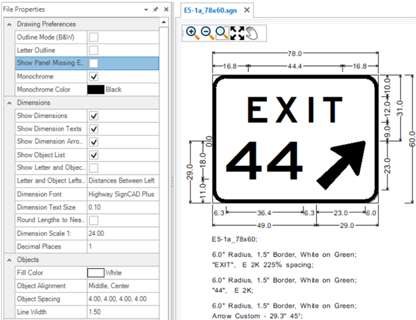
Task: Open the File Properties panel options dropdown
Action: click(x=146, y=11)
